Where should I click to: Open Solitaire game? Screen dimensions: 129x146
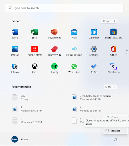tap(15, 68)
